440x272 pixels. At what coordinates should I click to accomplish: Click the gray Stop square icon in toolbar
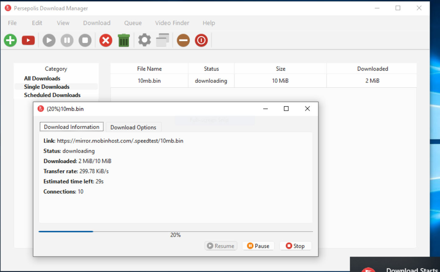tap(85, 40)
